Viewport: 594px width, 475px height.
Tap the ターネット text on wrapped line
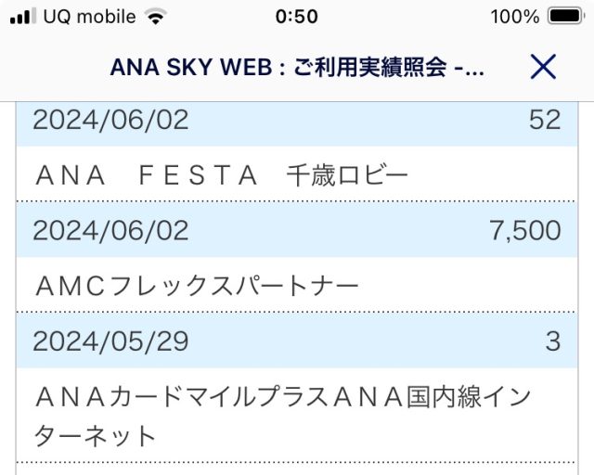click(95, 434)
